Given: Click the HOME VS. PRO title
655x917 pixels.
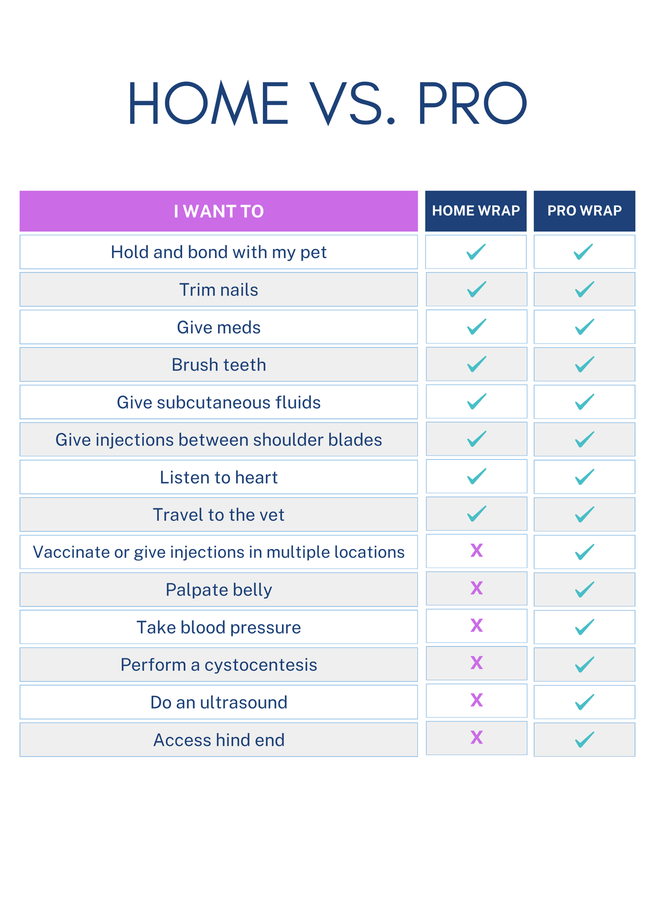Looking at the screenshot, I should [327, 103].
